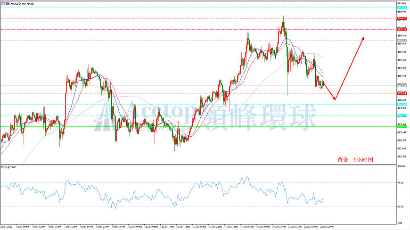Click the lowest point of red forecast arrow
410x230 pixels.
tap(335, 99)
